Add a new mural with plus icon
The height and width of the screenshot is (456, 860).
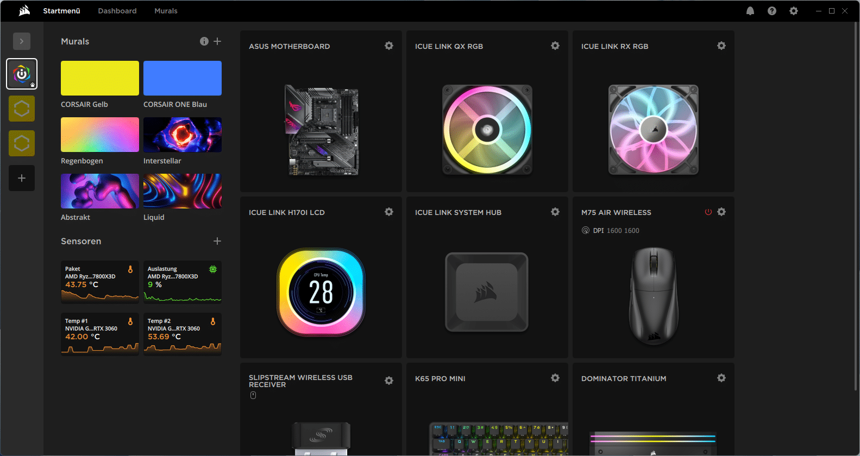click(217, 41)
